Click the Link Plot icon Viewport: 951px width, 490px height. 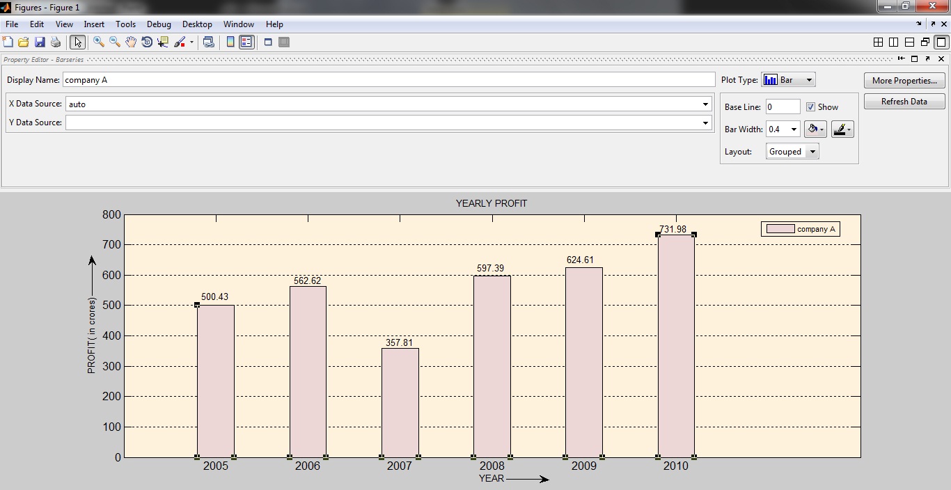point(207,42)
